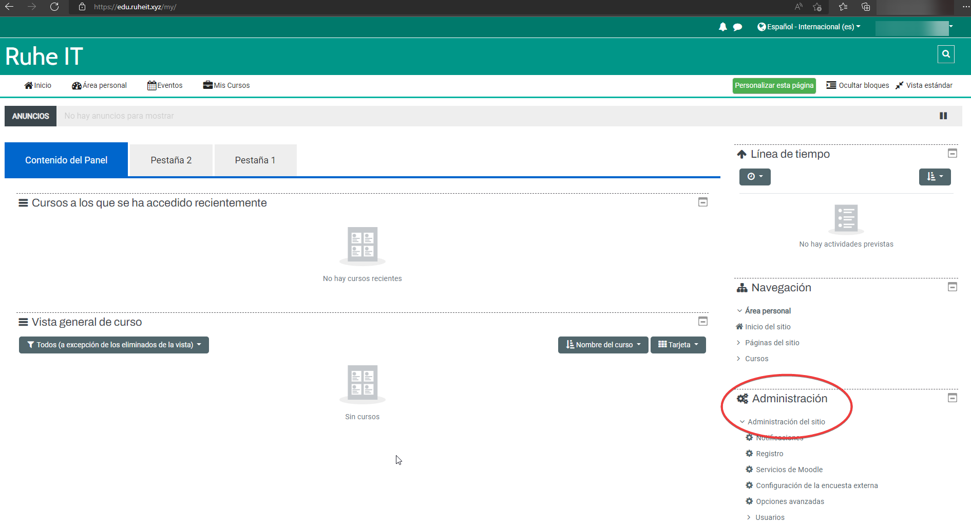Click the browser refresh icon
The image size is (971, 523).
tap(54, 7)
